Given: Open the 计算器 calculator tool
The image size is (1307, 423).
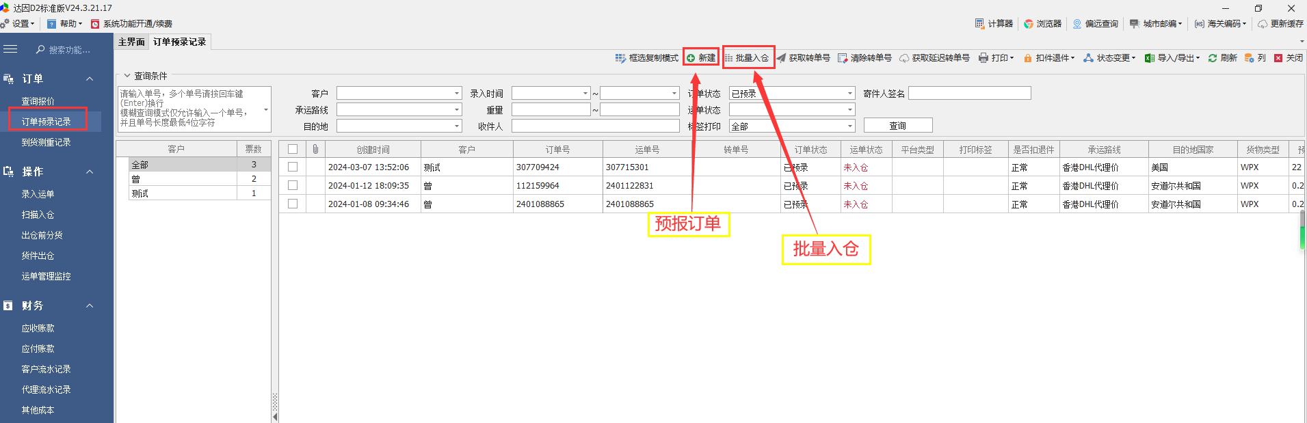Looking at the screenshot, I should (979, 23).
